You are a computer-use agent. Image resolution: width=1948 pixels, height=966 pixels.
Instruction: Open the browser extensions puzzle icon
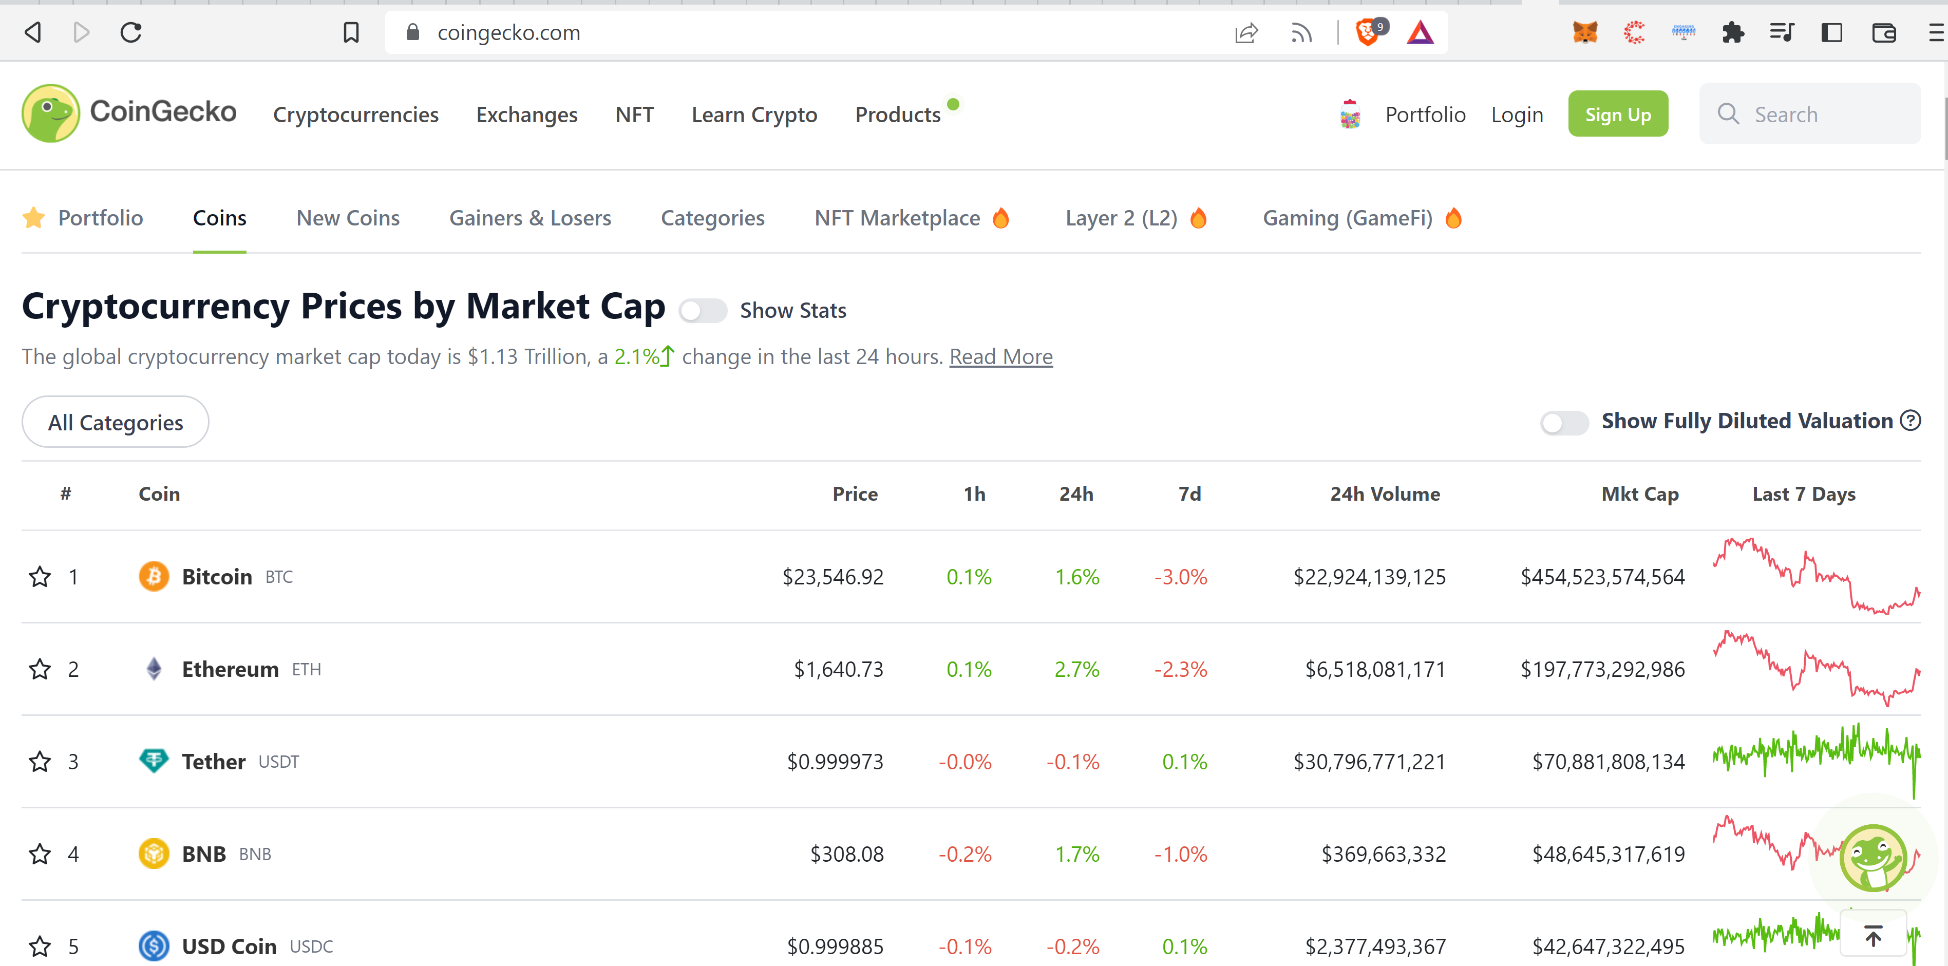[1732, 32]
